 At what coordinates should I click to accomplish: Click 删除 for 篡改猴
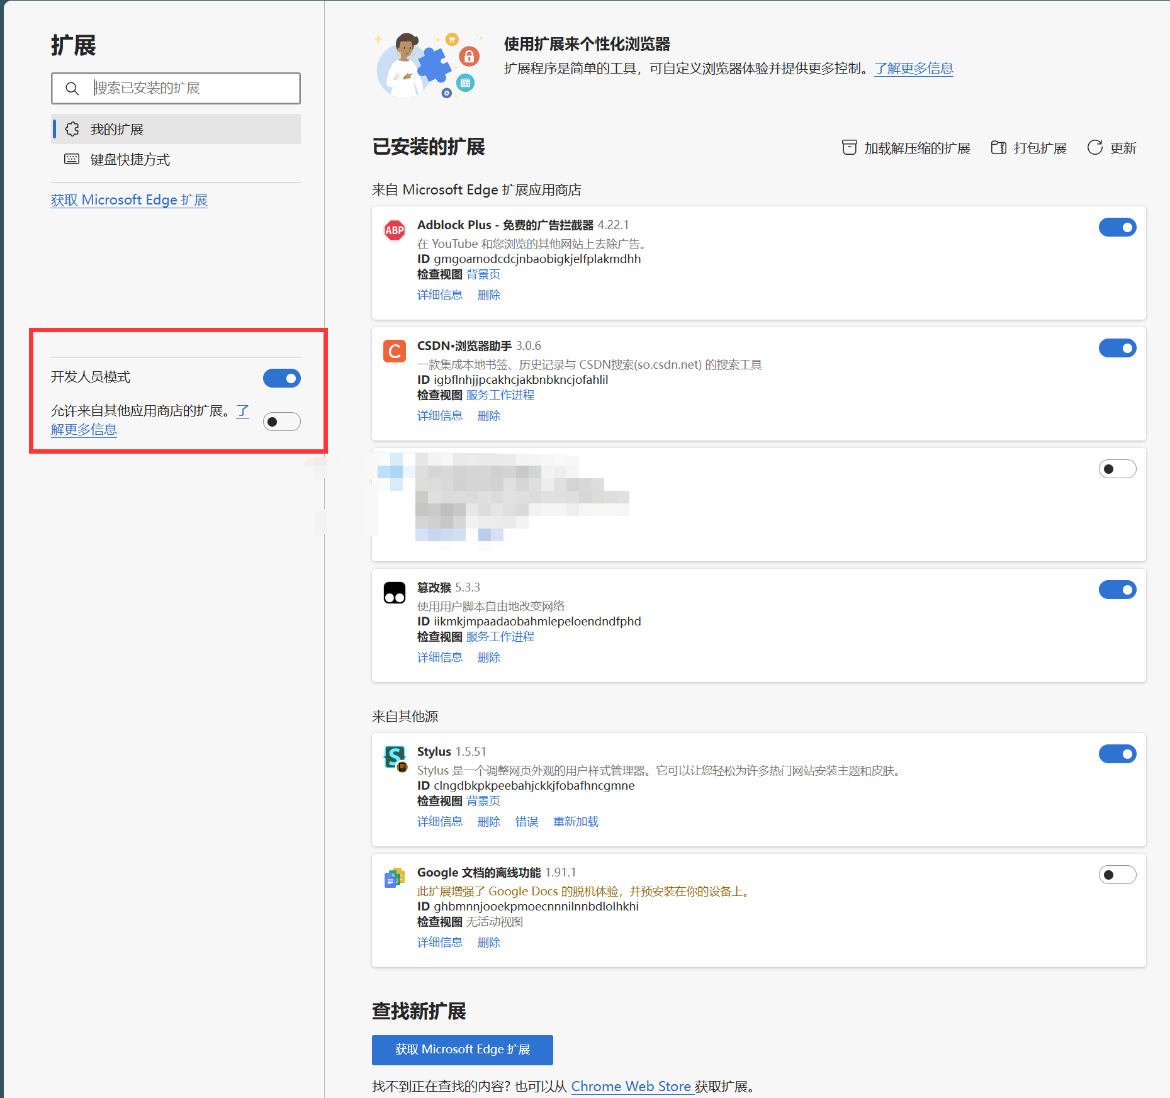coord(489,658)
